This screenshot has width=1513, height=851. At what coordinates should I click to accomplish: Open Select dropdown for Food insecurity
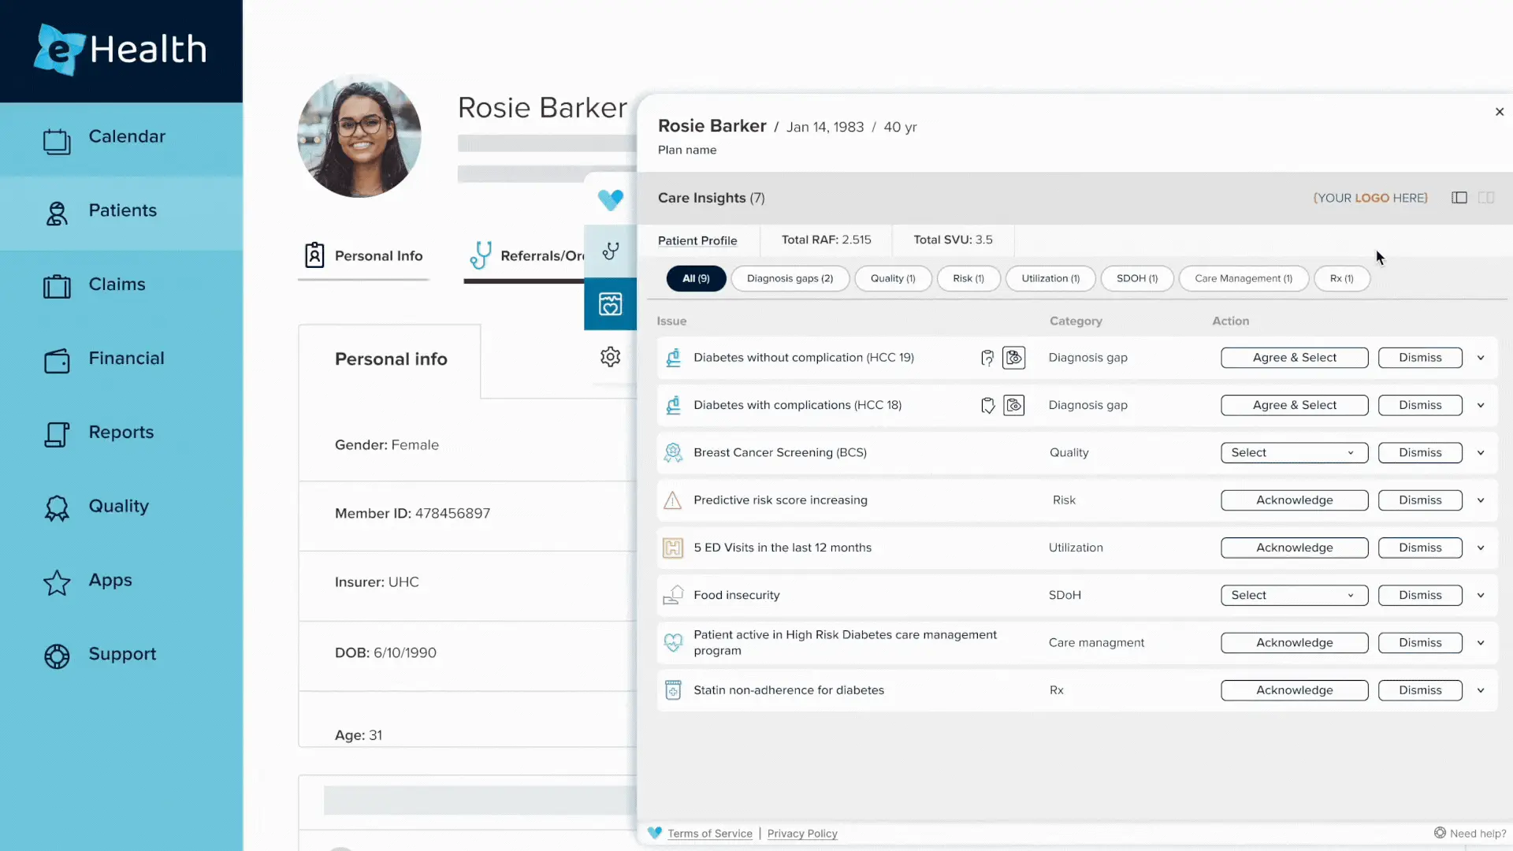(x=1293, y=595)
